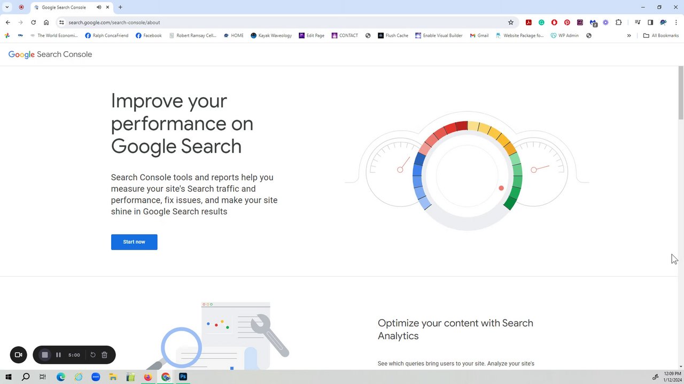Screen dimensions: 684x384
Task: Open the purple gear-shaped extension icon
Action: tap(605, 22)
